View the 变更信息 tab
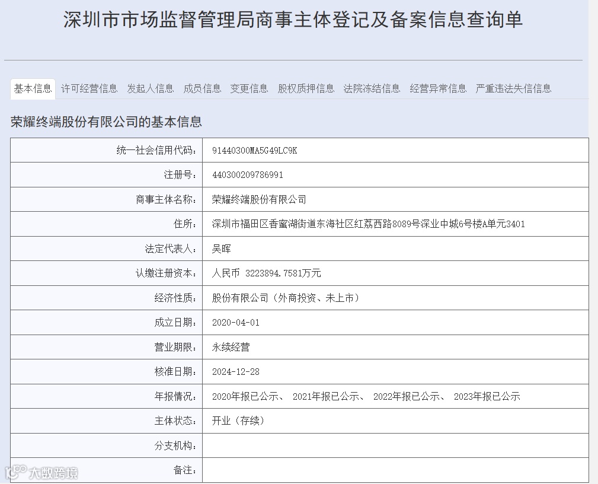Viewport: 598px width, 484px height. click(249, 89)
